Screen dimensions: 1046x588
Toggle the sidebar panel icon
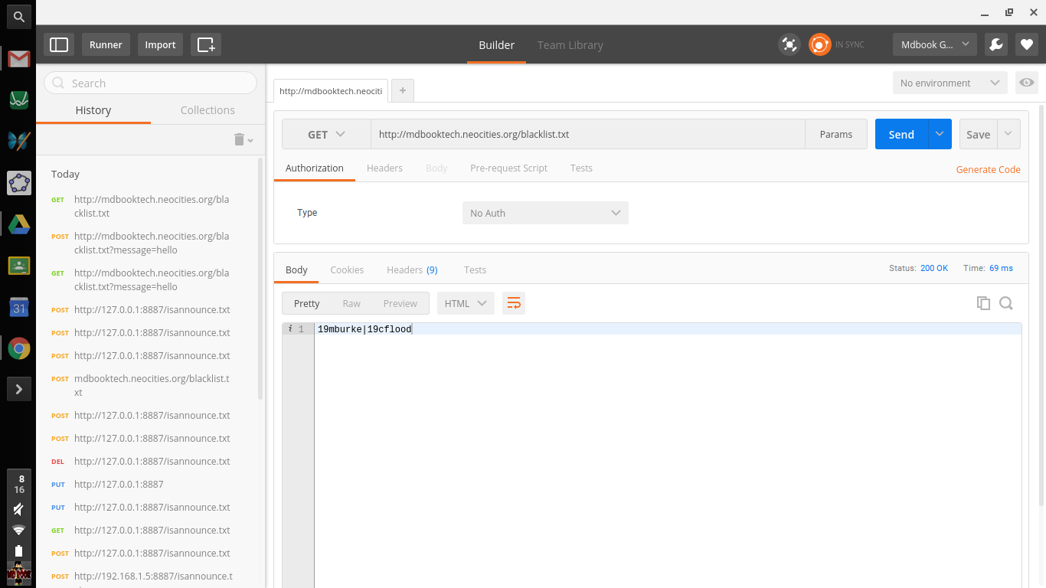(x=59, y=44)
